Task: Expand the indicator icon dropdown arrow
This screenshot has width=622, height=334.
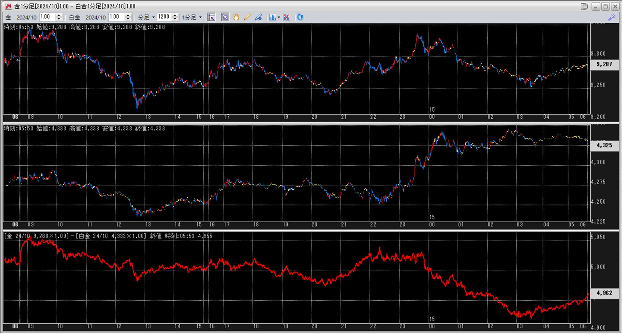Action: click(x=279, y=17)
